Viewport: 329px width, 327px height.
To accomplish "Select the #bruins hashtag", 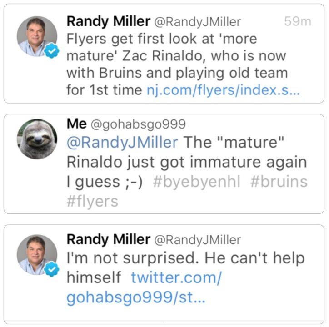I will (x=278, y=182).
